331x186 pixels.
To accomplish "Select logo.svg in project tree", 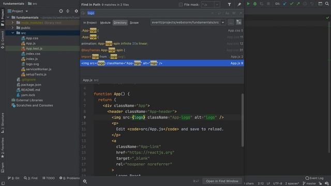I will 32,64.
